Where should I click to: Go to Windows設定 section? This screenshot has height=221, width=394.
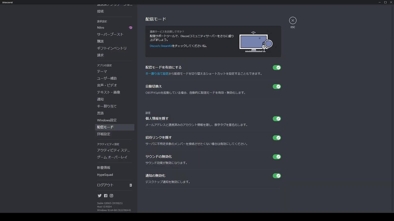[115, 120]
